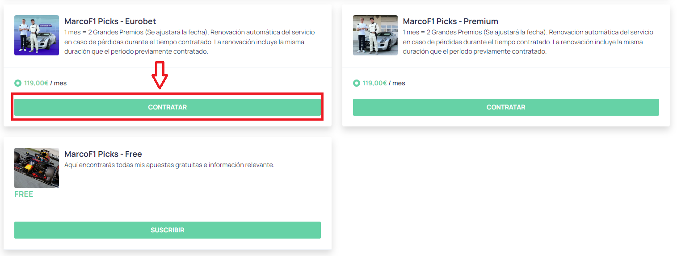Click CONTRATAR for MarcoF1 Picks - Eurobet

coord(168,107)
